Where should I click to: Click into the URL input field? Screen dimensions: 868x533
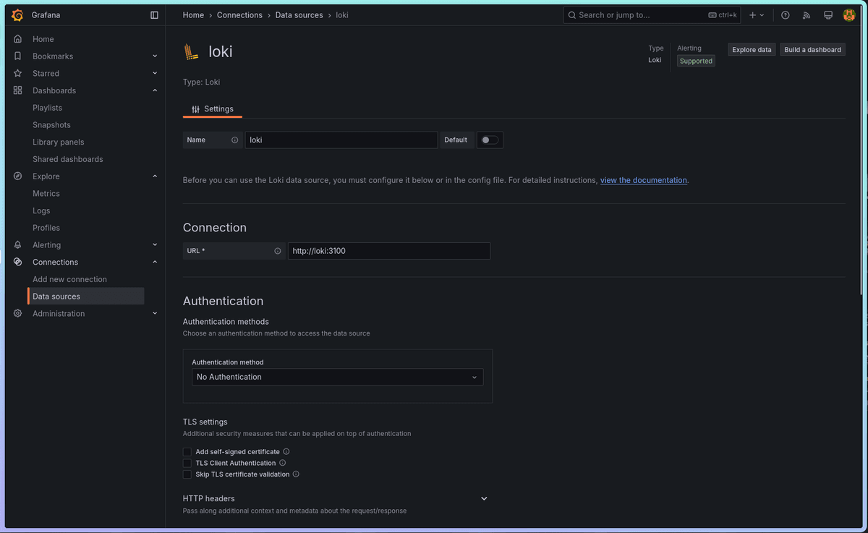pyautogui.click(x=389, y=251)
